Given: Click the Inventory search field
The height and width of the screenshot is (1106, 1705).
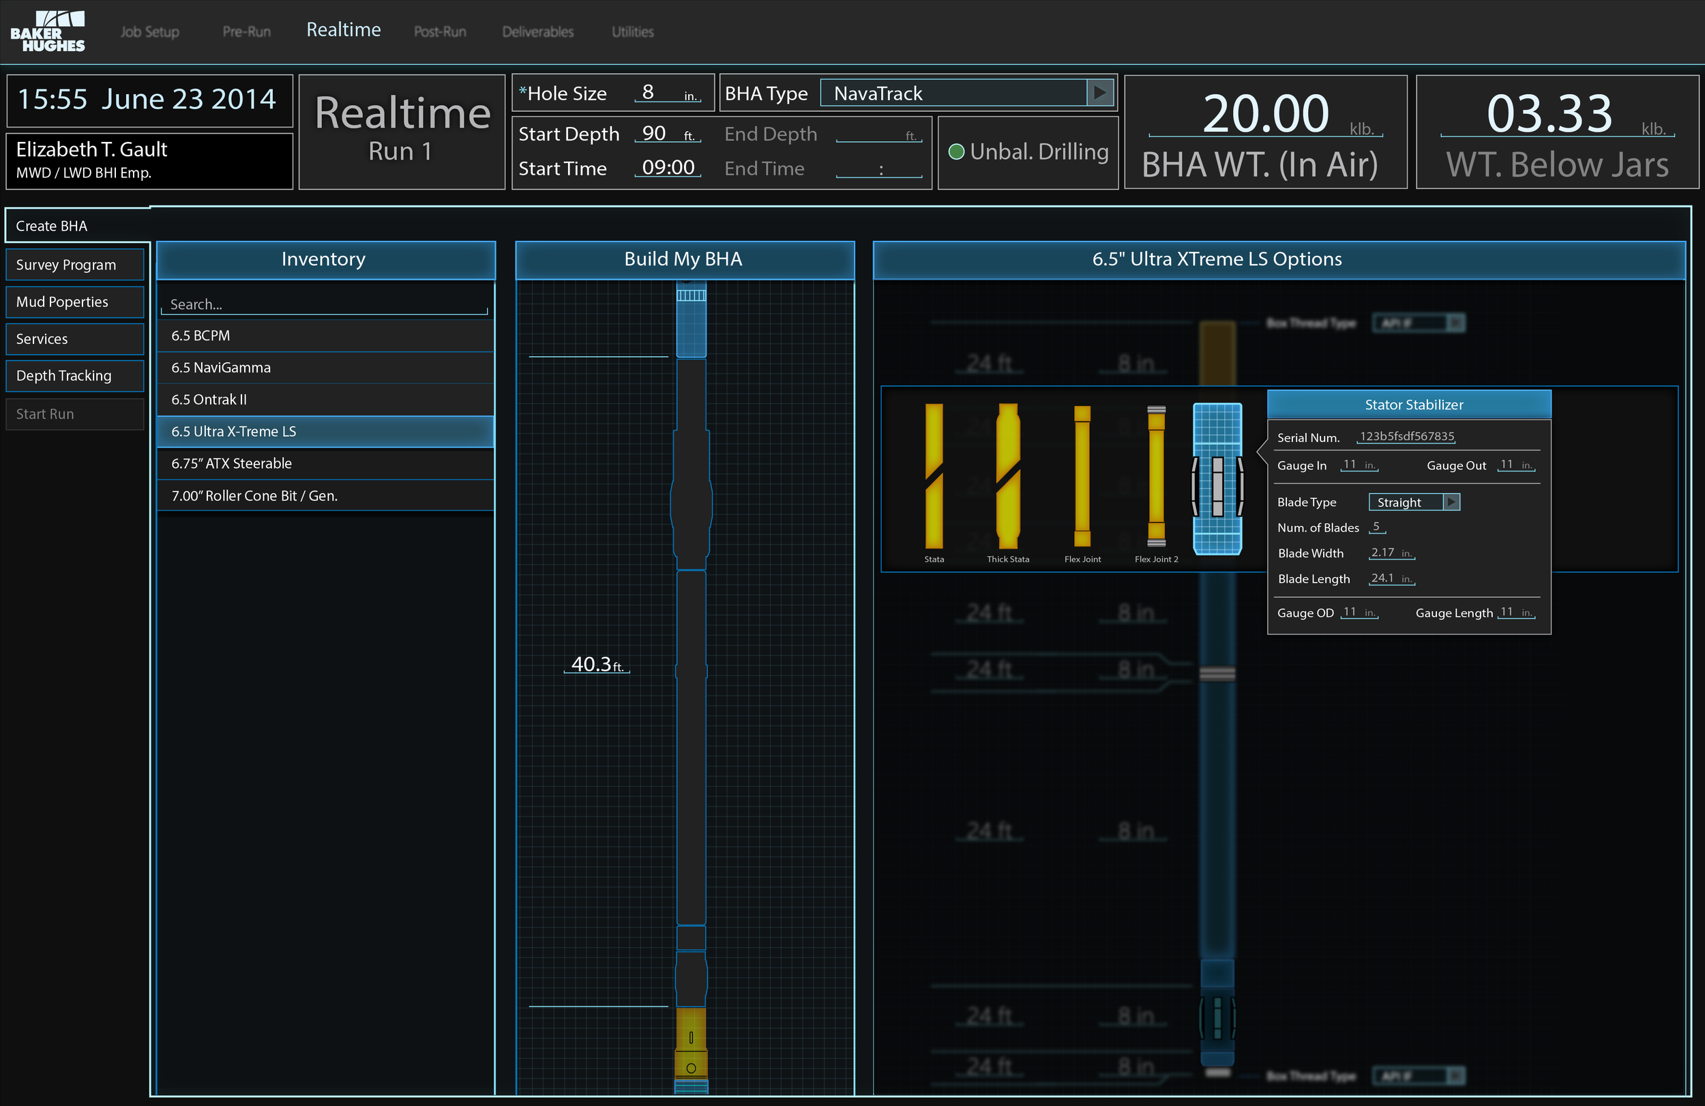Looking at the screenshot, I should [x=325, y=304].
